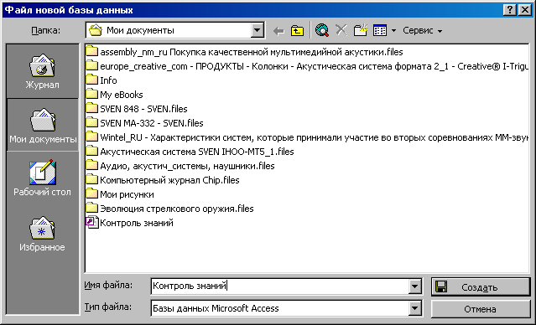The image size is (536, 325).
Task: Close the Файл новой базы данных dialog
Action: coord(525,10)
